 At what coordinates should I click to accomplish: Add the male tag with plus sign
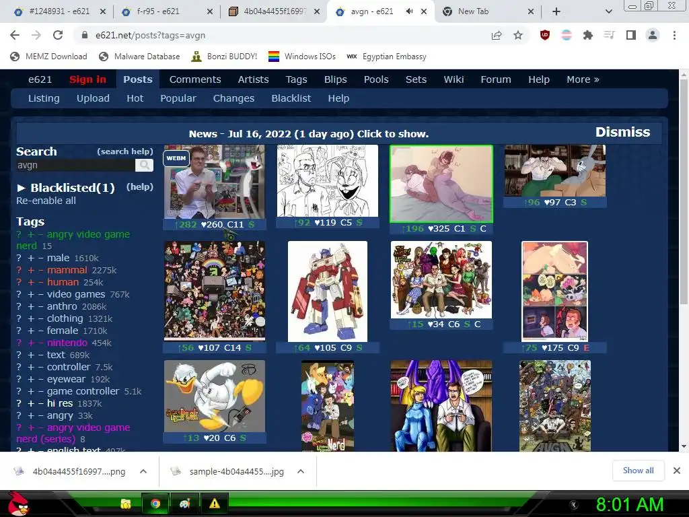point(31,258)
